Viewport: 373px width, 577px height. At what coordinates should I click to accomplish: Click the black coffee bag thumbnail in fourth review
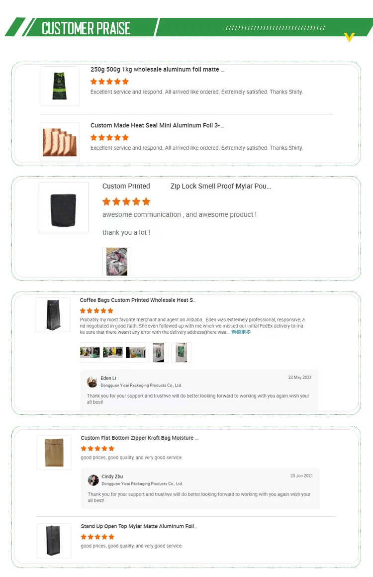(x=53, y=315)
